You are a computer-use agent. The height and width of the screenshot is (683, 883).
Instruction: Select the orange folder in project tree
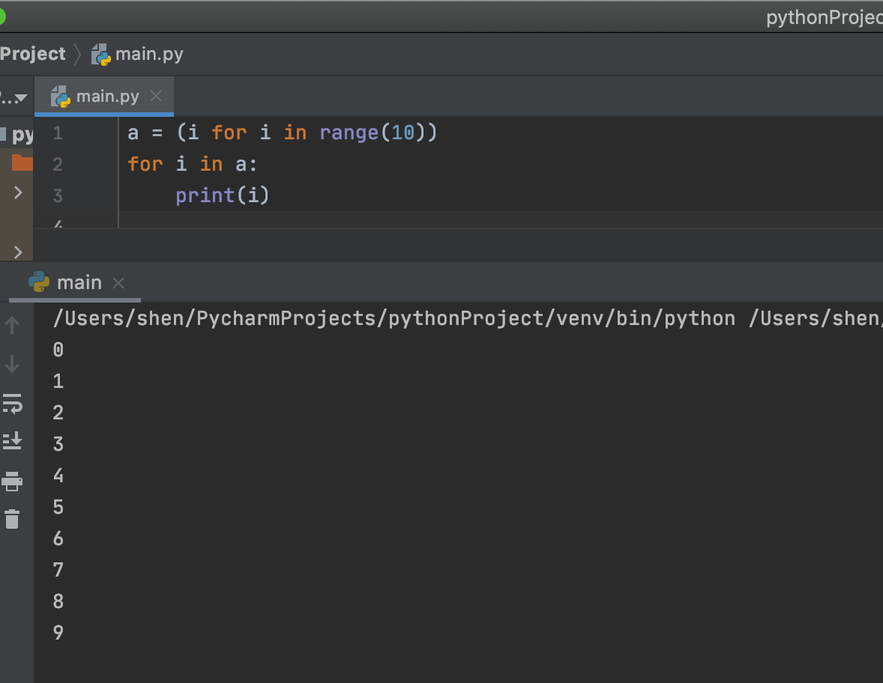pos(22,163)
